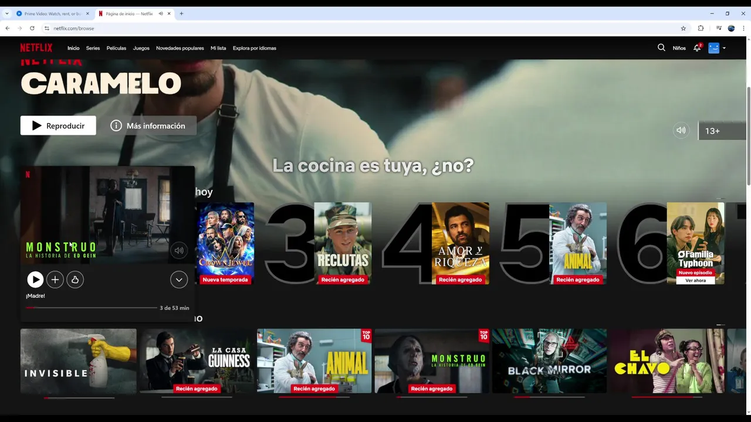
Task: Rate Monstruo with thumbs up
Action: pyautogui.click(x=75, y=280)
